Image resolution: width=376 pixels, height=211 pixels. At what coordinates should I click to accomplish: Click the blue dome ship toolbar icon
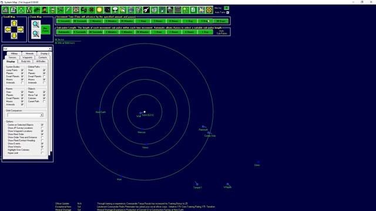131,10
